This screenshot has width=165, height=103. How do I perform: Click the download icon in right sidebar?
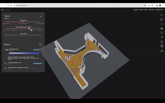[x=162, y=51]
